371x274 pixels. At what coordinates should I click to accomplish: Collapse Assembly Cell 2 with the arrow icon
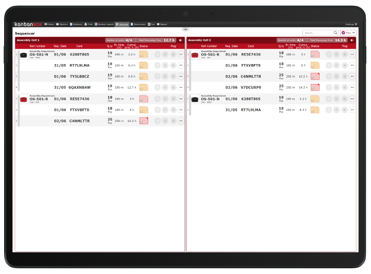pyautogui.click(x=352, y=40)
